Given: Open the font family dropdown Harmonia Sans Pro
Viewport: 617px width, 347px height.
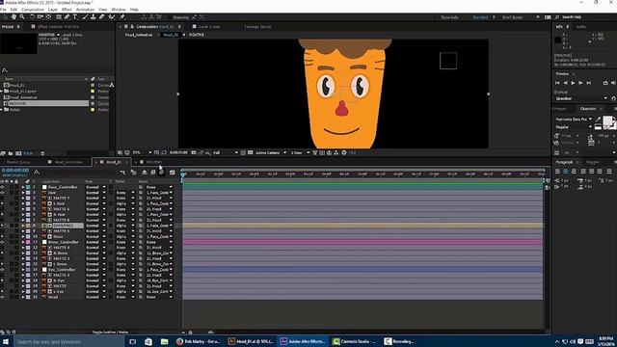Looking at the screenshot, I should tap(574, 119).
